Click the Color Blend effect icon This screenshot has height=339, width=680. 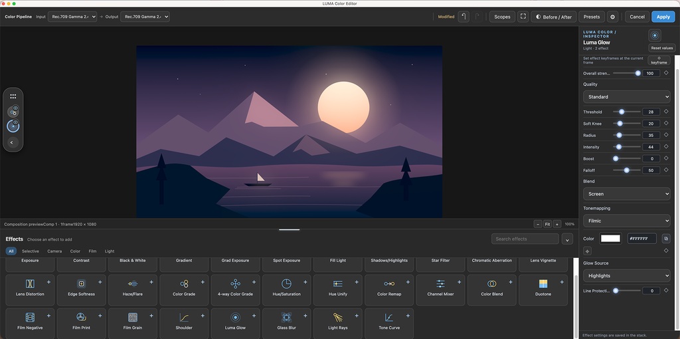pyautogui.click(x=492, y=284)
